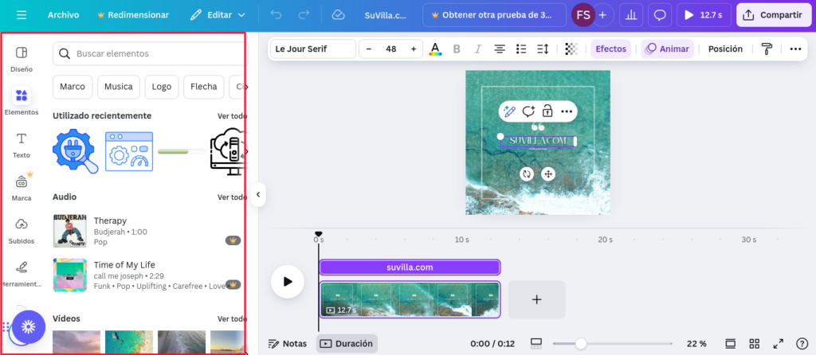Expand the Editar dropdown
The height and width of the screenshot is (355, 816).
click(218, 15)
